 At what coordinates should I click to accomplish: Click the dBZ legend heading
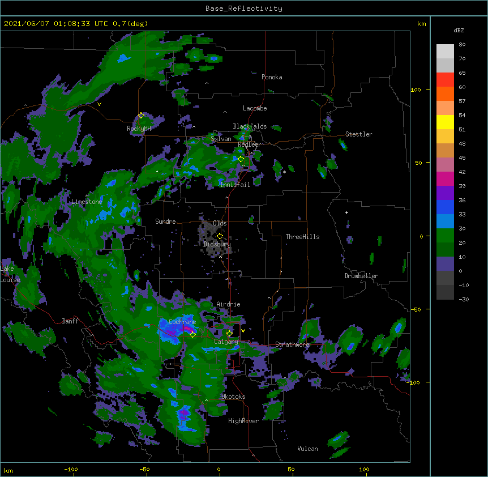pos(459,30)
